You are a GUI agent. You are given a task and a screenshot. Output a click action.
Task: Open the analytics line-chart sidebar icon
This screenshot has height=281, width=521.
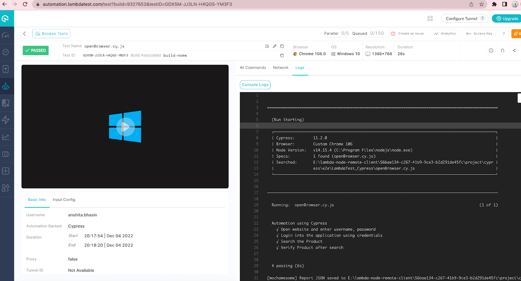coord(6,137)
